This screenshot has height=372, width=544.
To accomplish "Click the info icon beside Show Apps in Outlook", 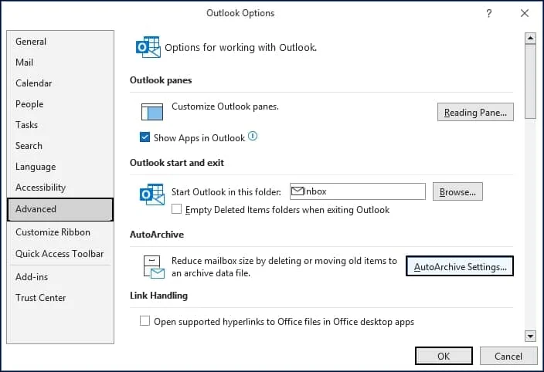I will pos(253,136).
